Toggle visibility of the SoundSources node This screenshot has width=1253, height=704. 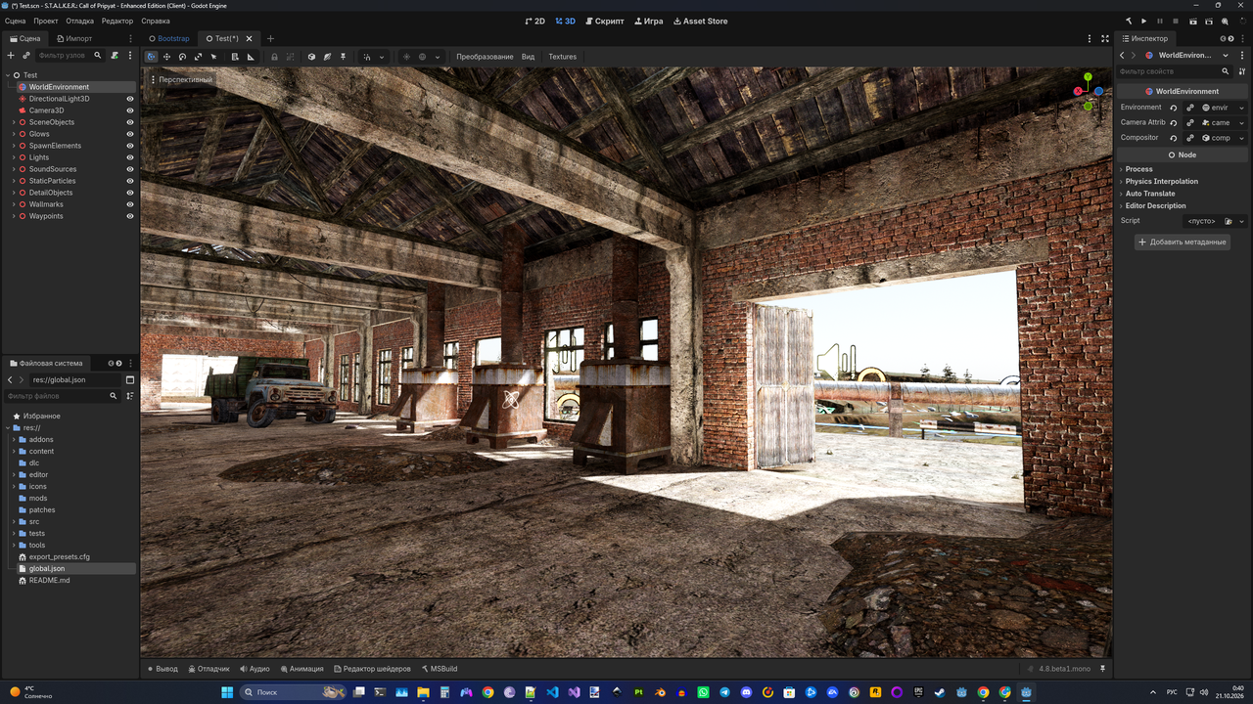click(130, 169)
